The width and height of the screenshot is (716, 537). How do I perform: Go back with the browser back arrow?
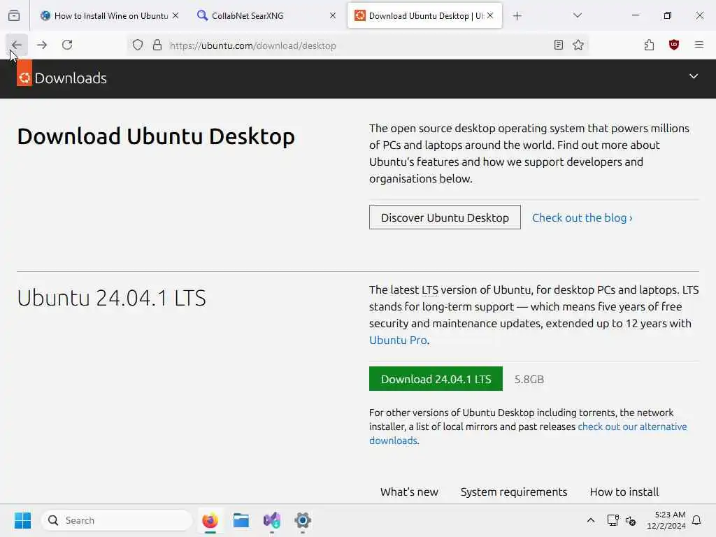pos(17,45)
